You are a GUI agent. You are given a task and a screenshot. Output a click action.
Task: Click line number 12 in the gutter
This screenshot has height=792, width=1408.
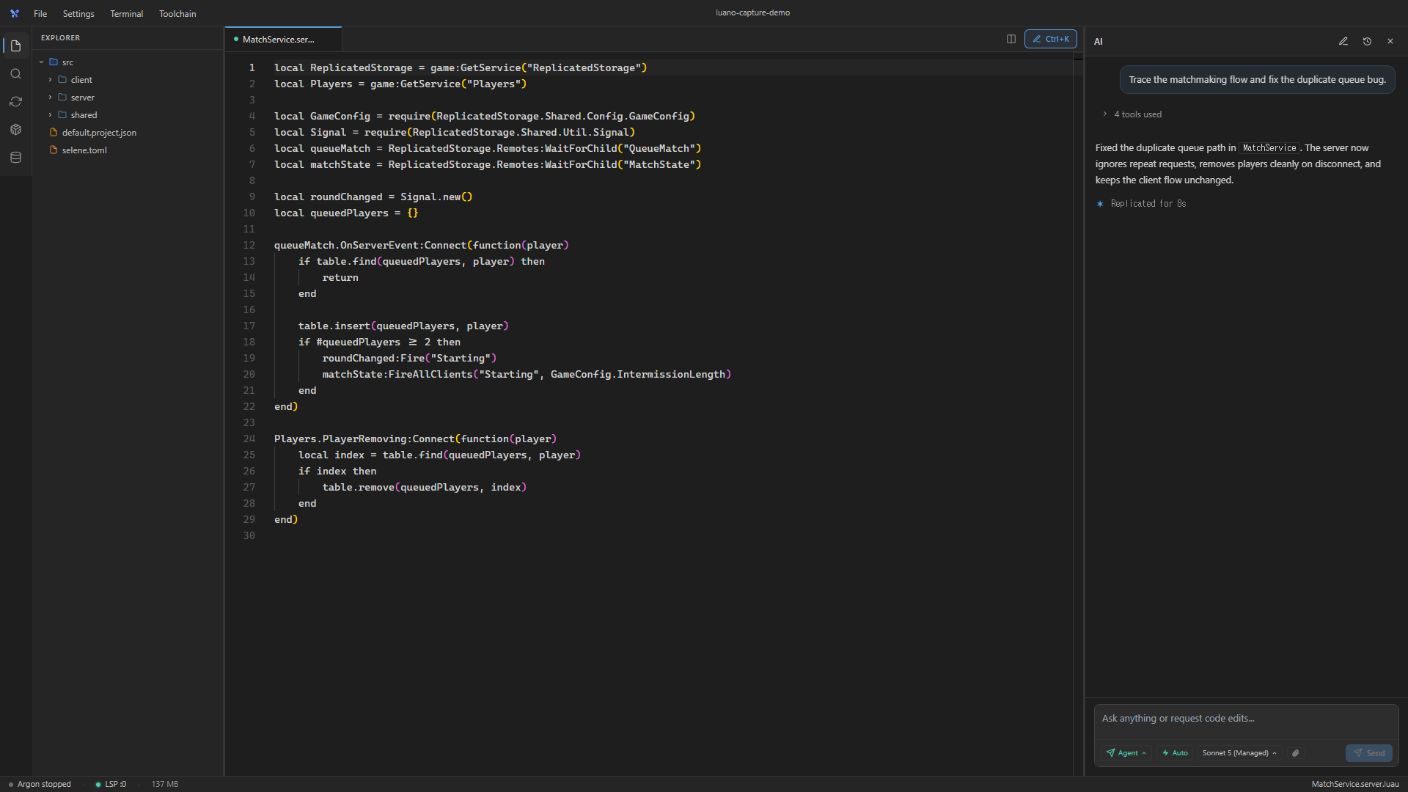[249, 246]
